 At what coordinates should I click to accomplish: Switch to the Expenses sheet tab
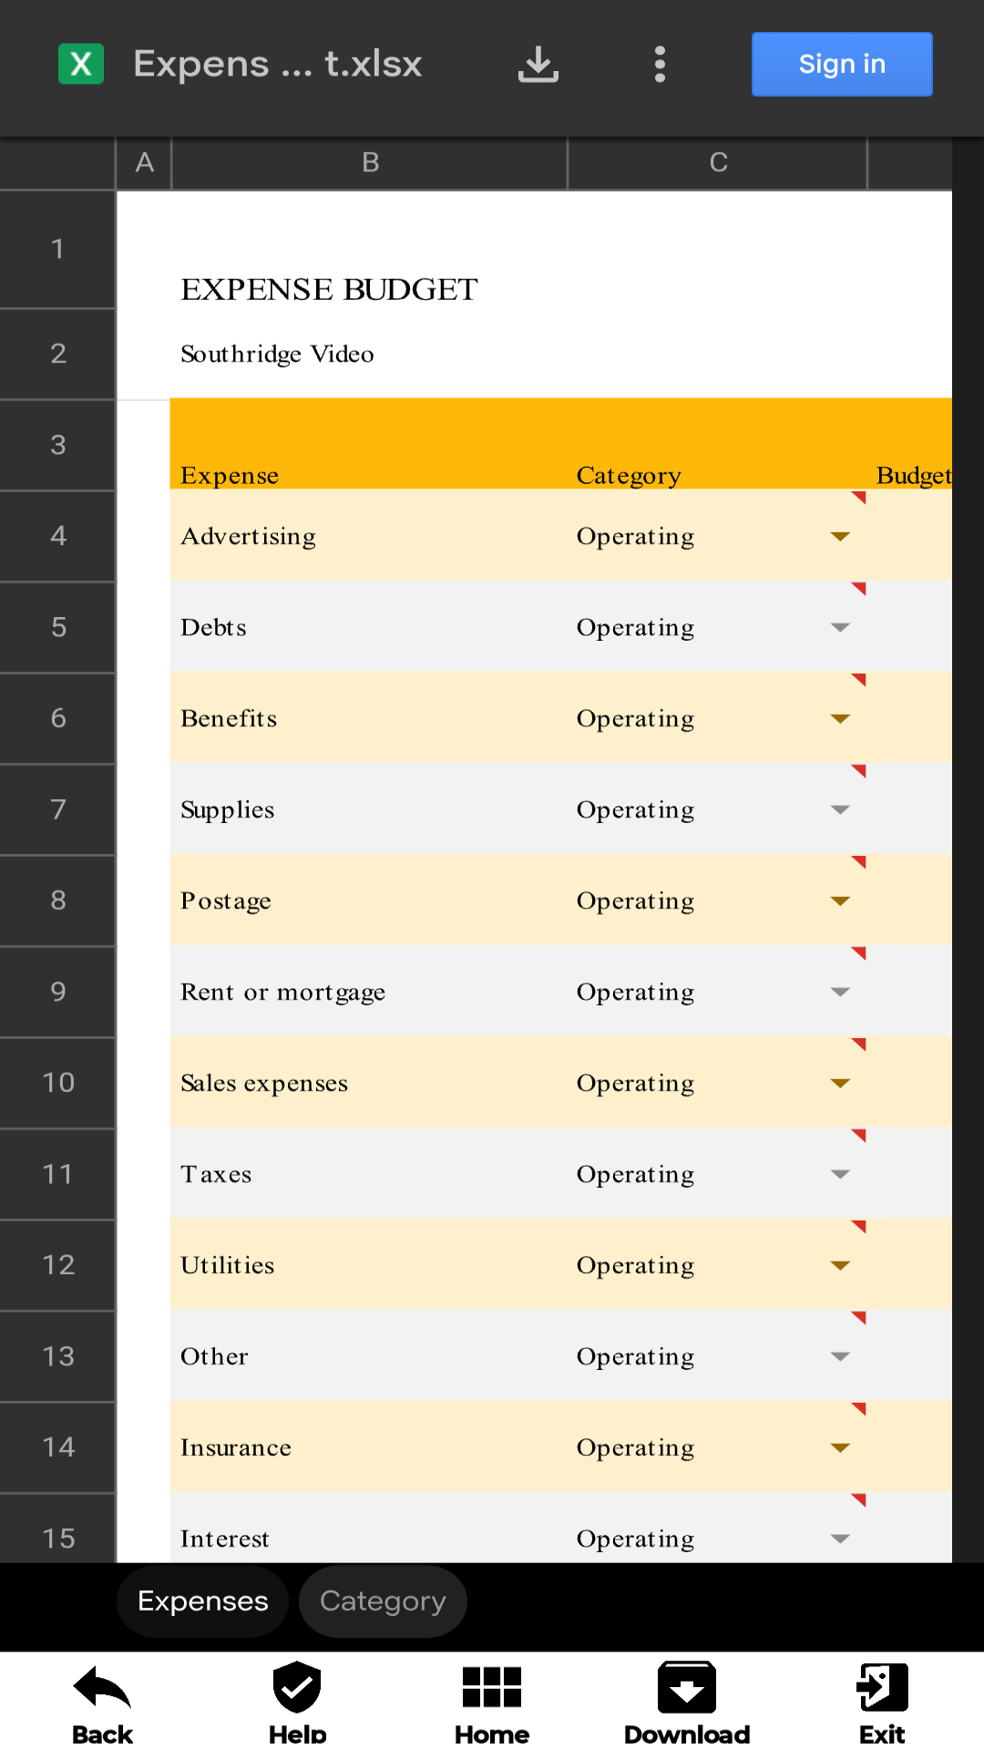(202, 1601)
